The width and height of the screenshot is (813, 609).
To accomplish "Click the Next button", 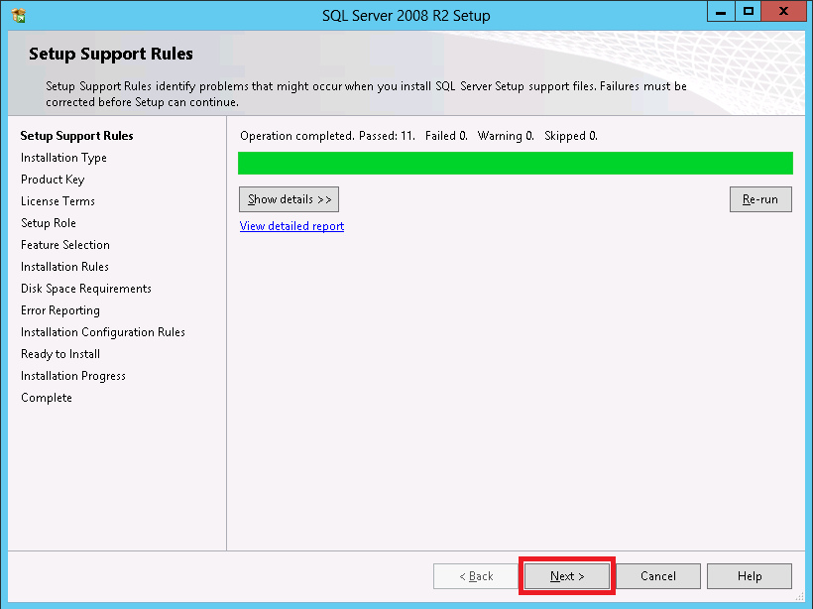I will pos(567,576).
